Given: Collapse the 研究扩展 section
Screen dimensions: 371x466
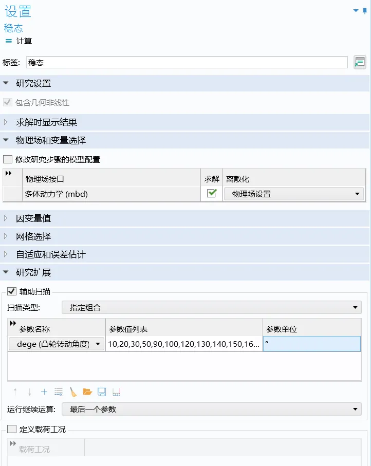Looking at the screenshot, I should [x=6, y=272].
